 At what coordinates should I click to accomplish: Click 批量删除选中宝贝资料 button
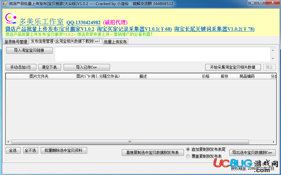tap(64, 151)
